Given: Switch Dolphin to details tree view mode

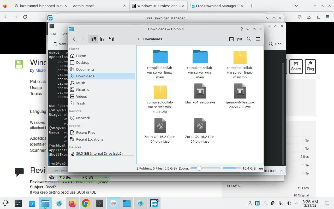Looking at the screenshot, I should [111, 39].
